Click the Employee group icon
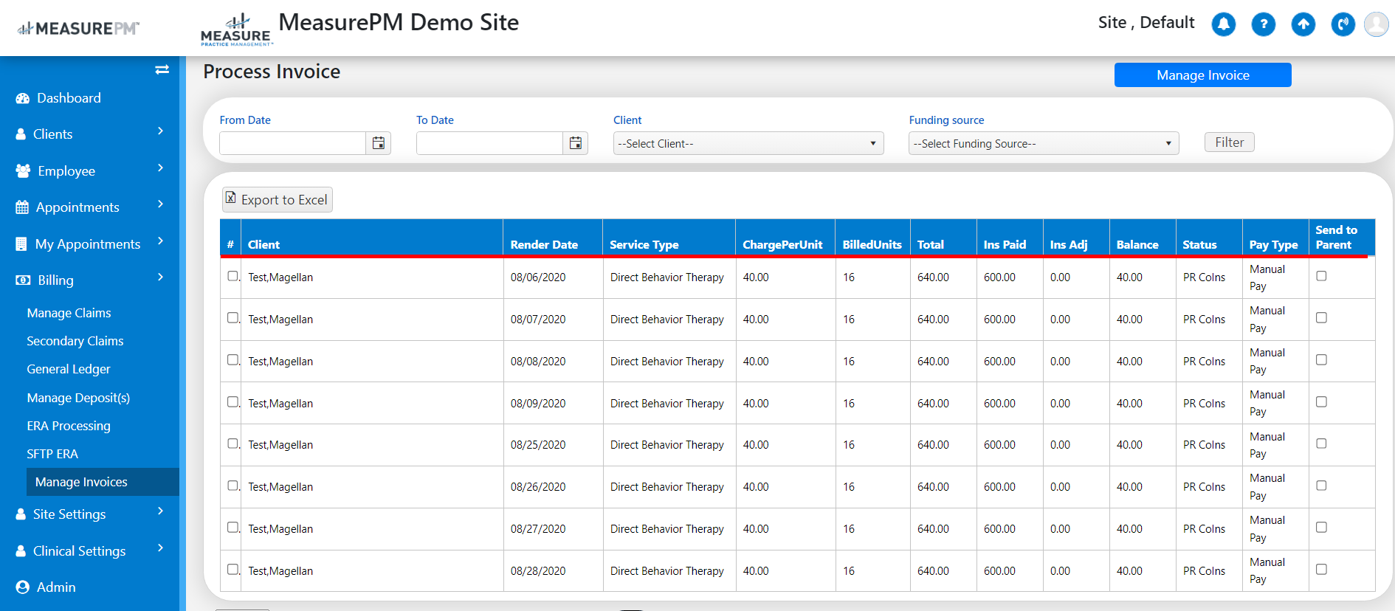Screen dimensions: 1395x611 [23, 170]
